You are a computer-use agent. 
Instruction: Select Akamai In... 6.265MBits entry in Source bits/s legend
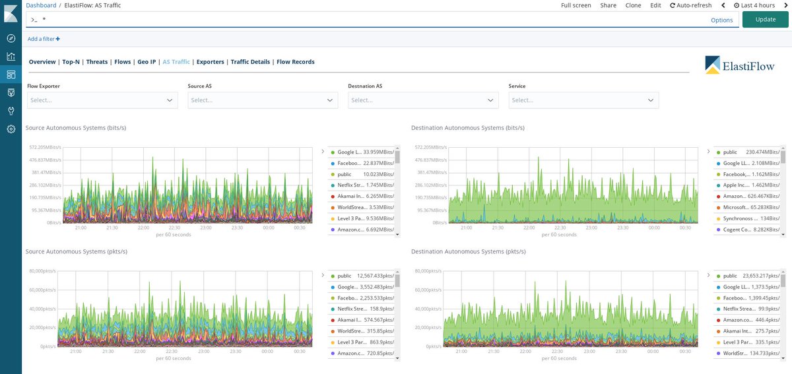pyautogui.click(x=361, y=197)
